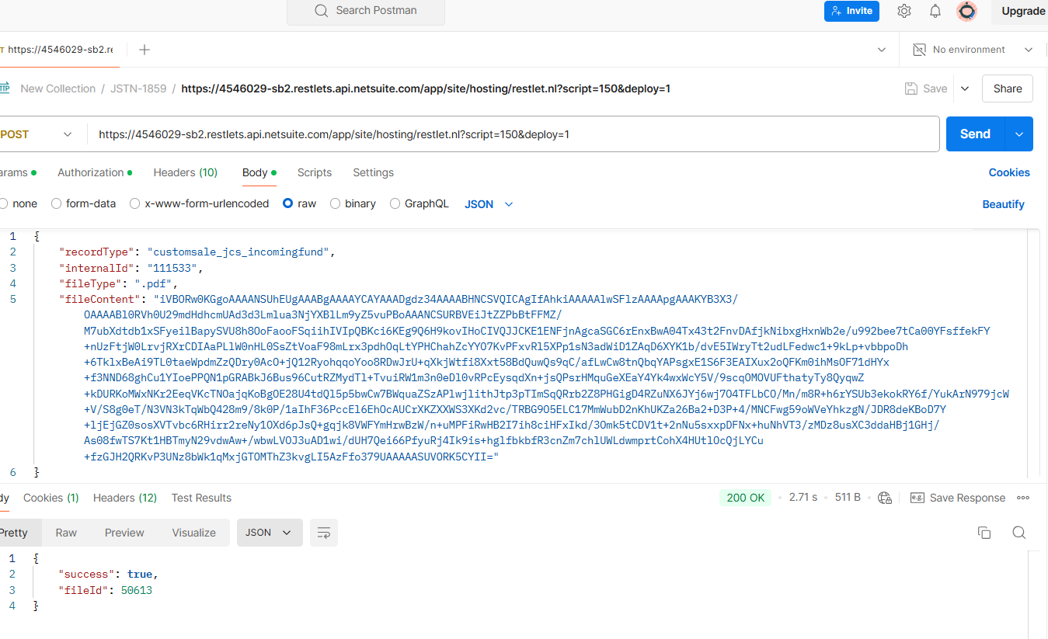Select the GraphQL body option
The height and width of the screenshot is (639, 1048).
395,203
